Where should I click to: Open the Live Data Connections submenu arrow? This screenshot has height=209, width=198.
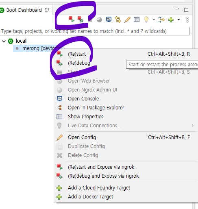[192, 126]
